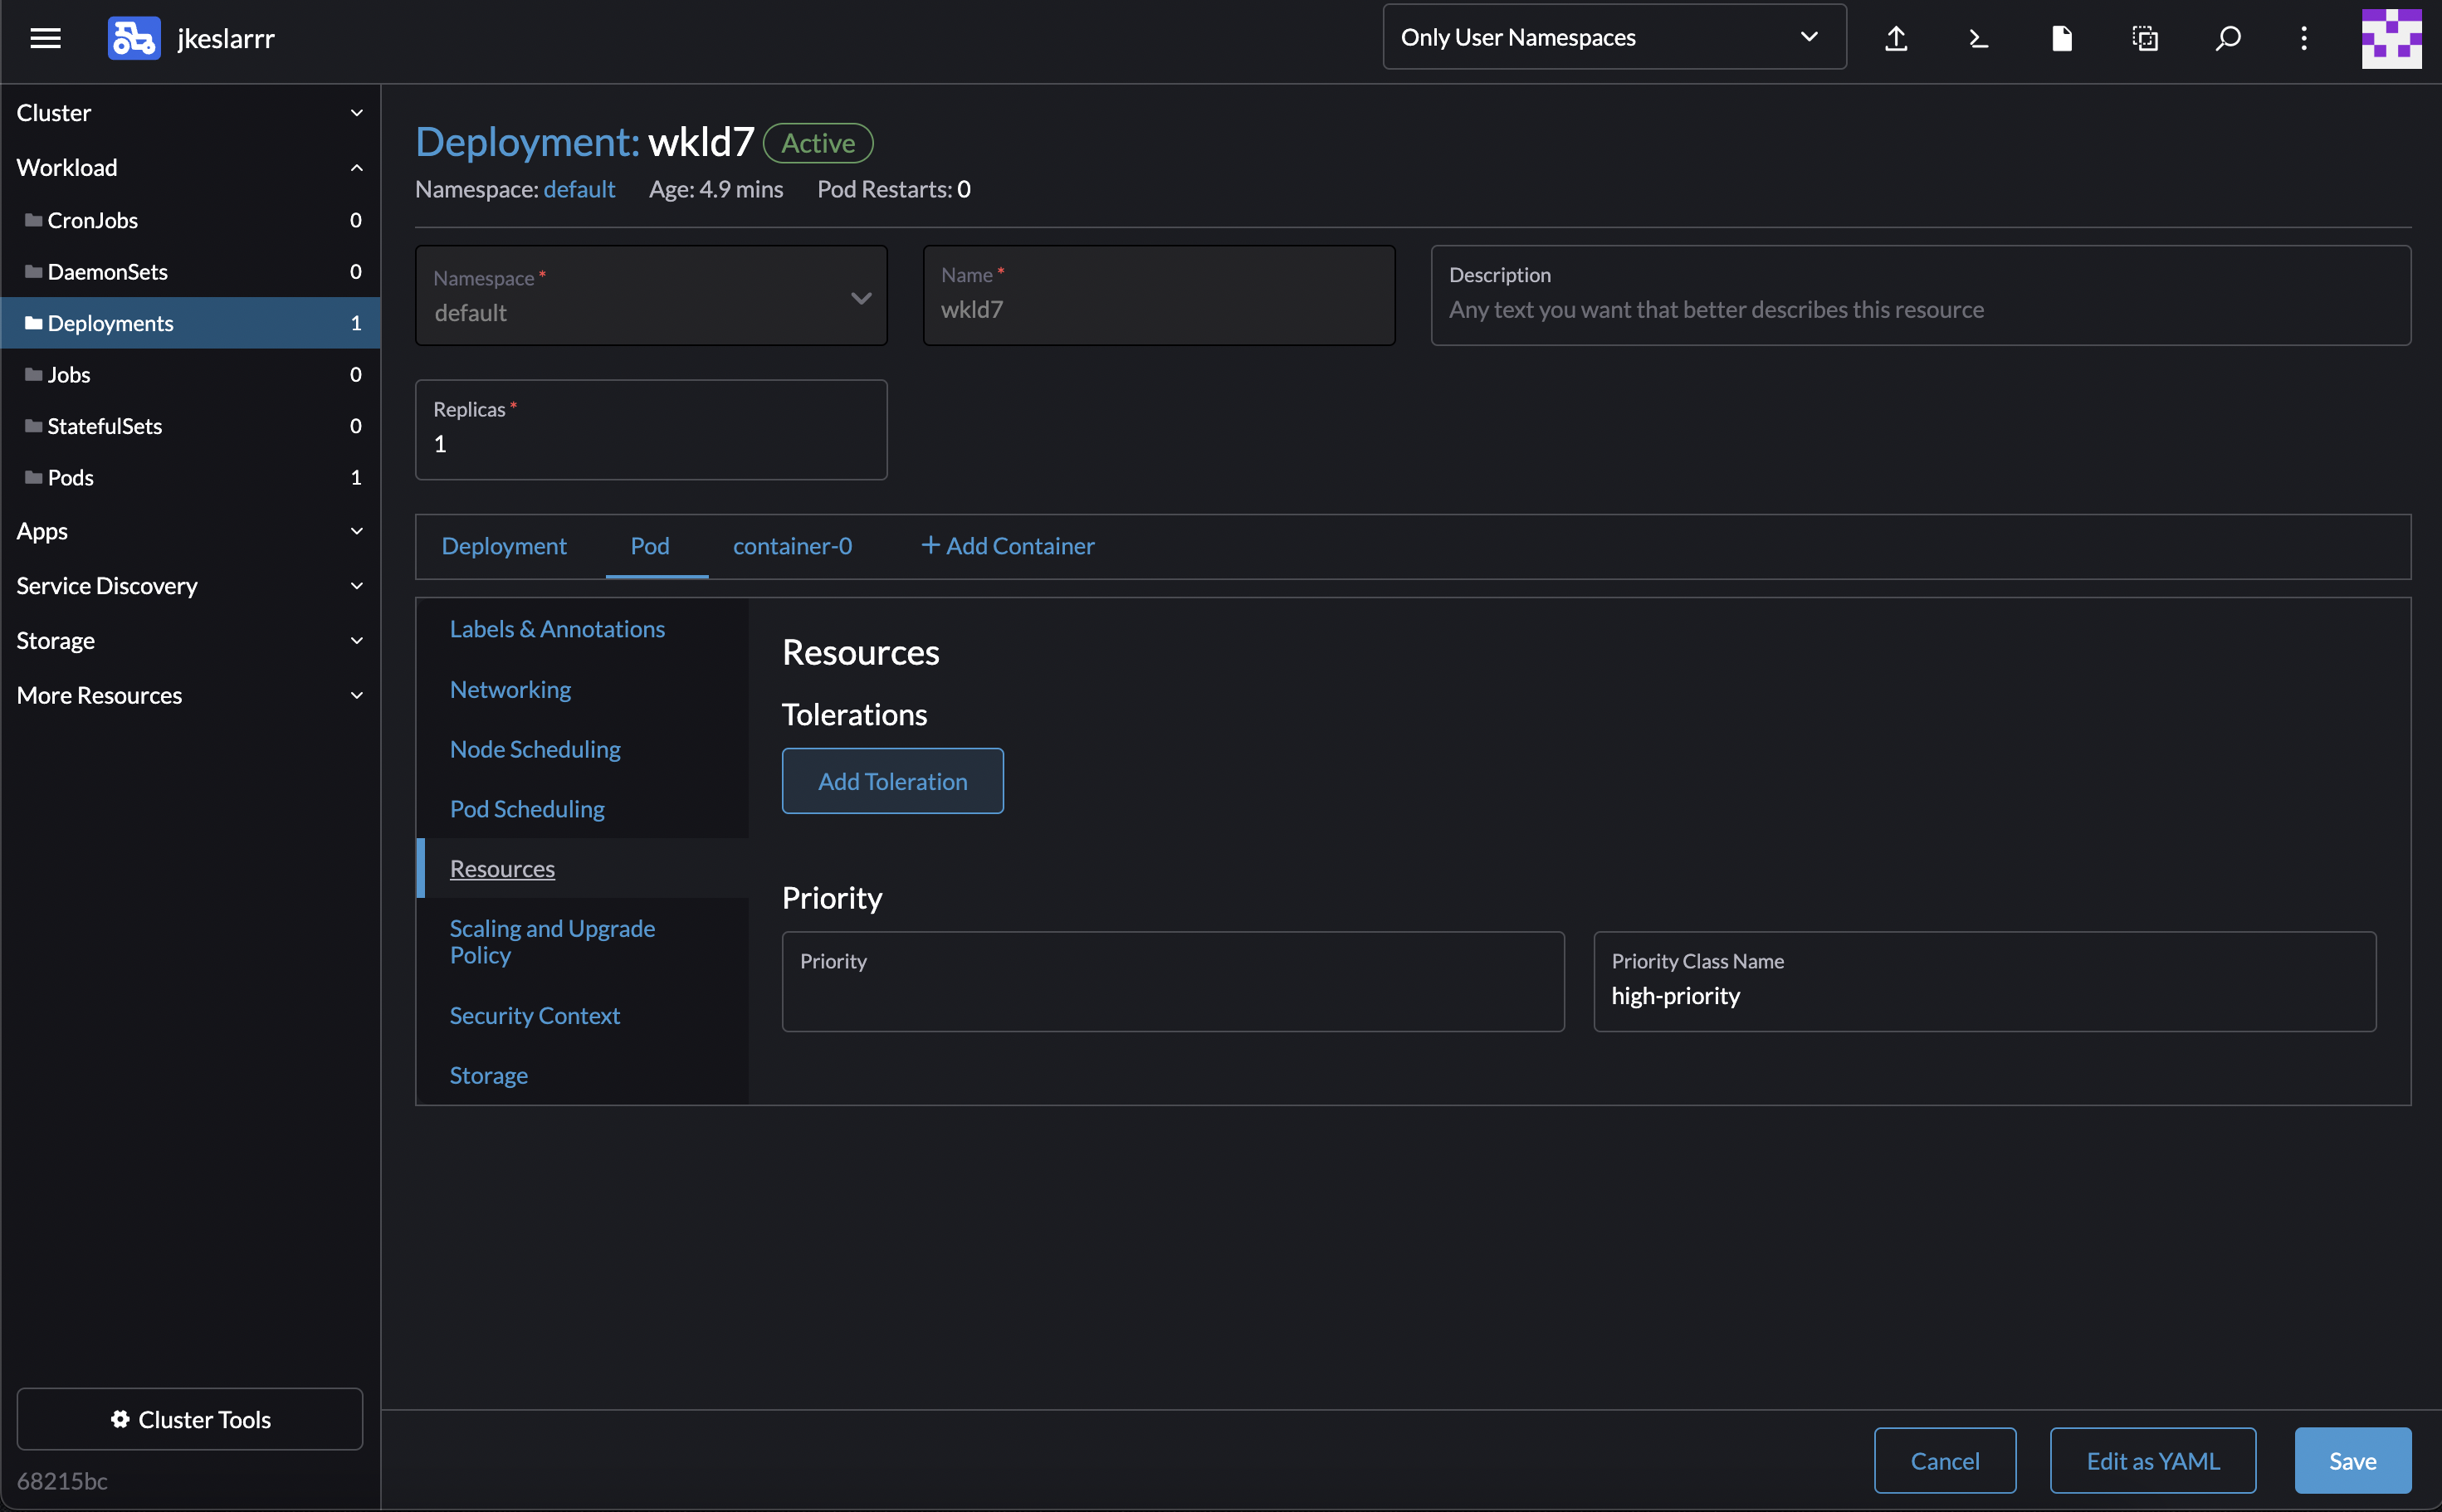Open the main navigation hamburger menu
Screen dimensions: 2442x1512
[46, 38]
